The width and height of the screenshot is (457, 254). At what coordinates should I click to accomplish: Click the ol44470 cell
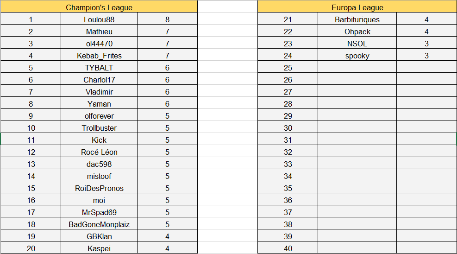point(99,44)
